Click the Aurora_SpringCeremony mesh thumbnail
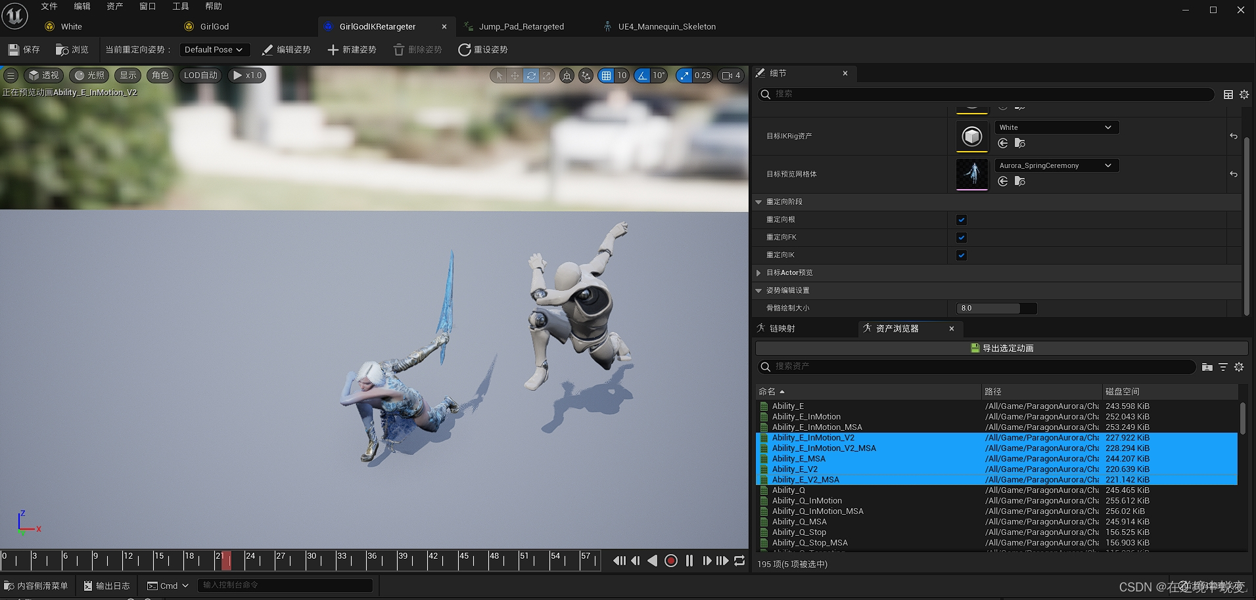This screenshot has height=600, width=1256. click(971, 175)
